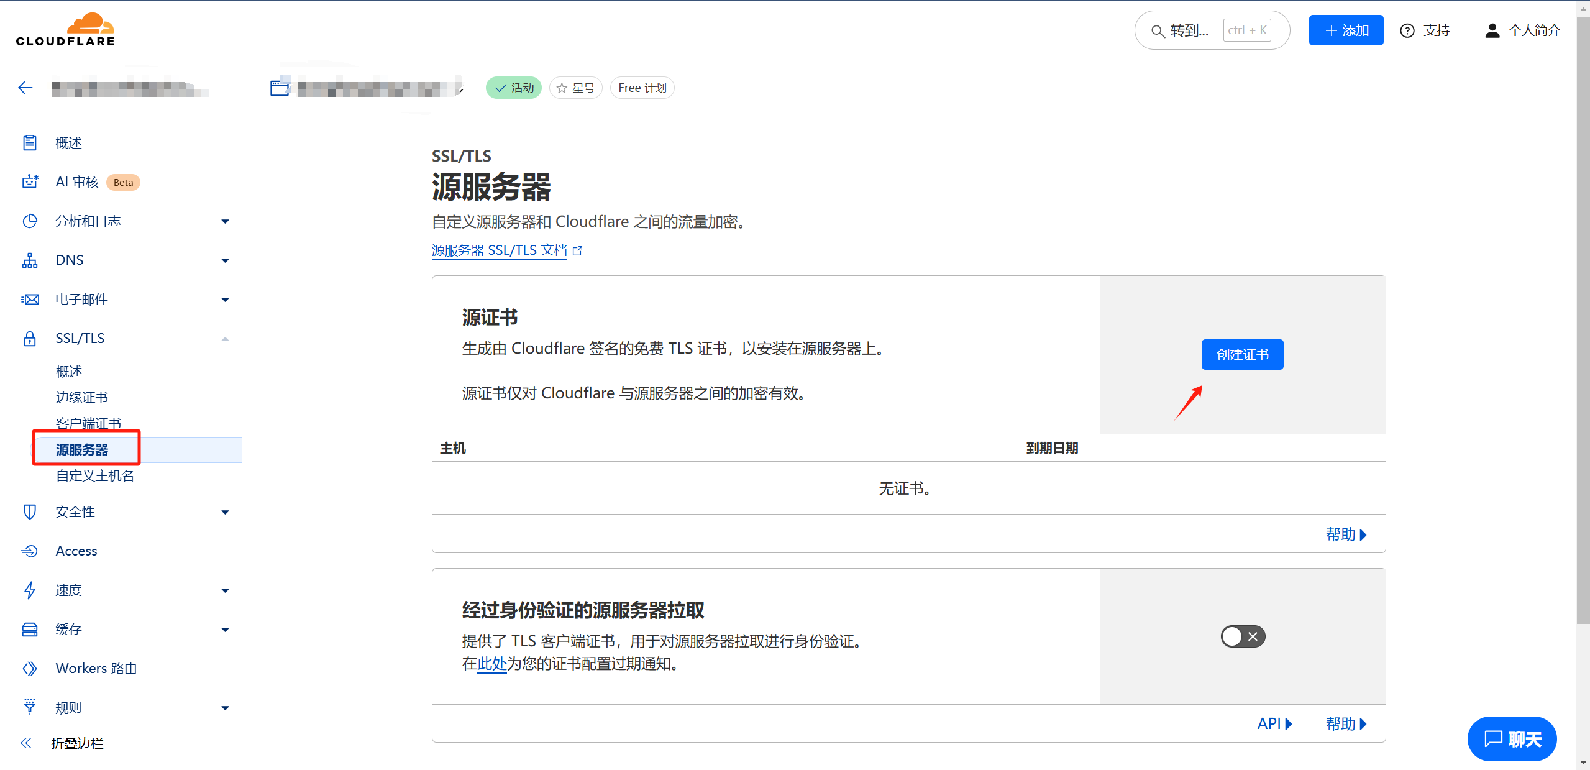The width and height of the screenshot is (1590, 770).
Task: Click the chat bubble icon in 聊天
Action: (x=1493, y=739)
